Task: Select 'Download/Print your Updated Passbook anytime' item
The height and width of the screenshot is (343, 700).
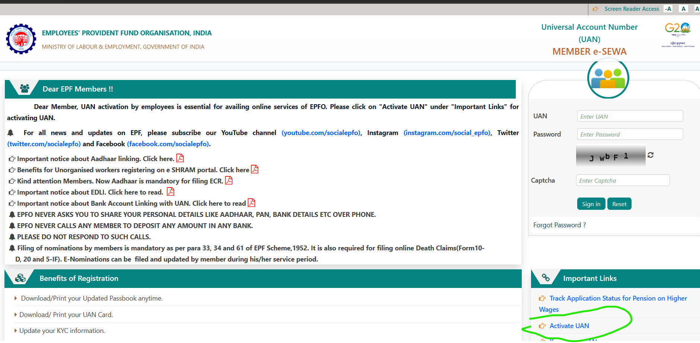Action: [92, 298]
